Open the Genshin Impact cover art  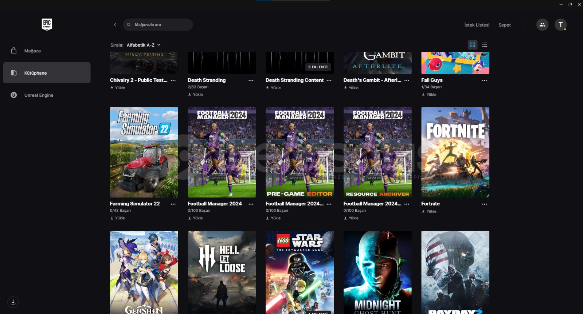pos(144,272)
